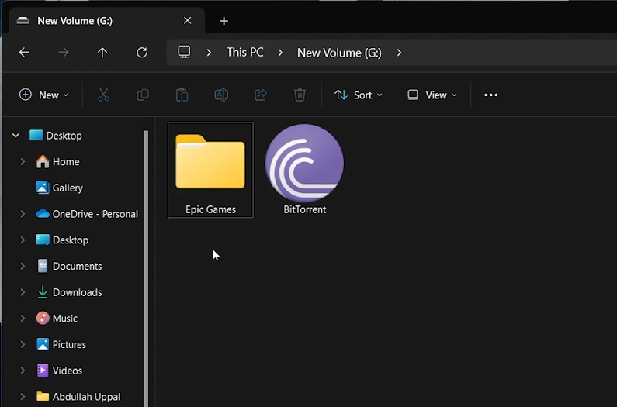Click the Copy icon in toolbar

[x=143, y=95]
